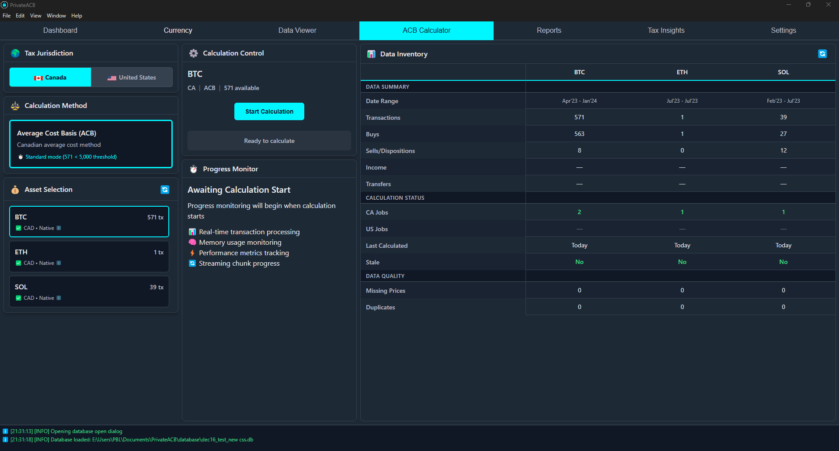Image resolution: width=839 pixels, height=451 pixels.
Task: Toggle the CAD Native checkbox for ETH
Action: click(18, 263)
